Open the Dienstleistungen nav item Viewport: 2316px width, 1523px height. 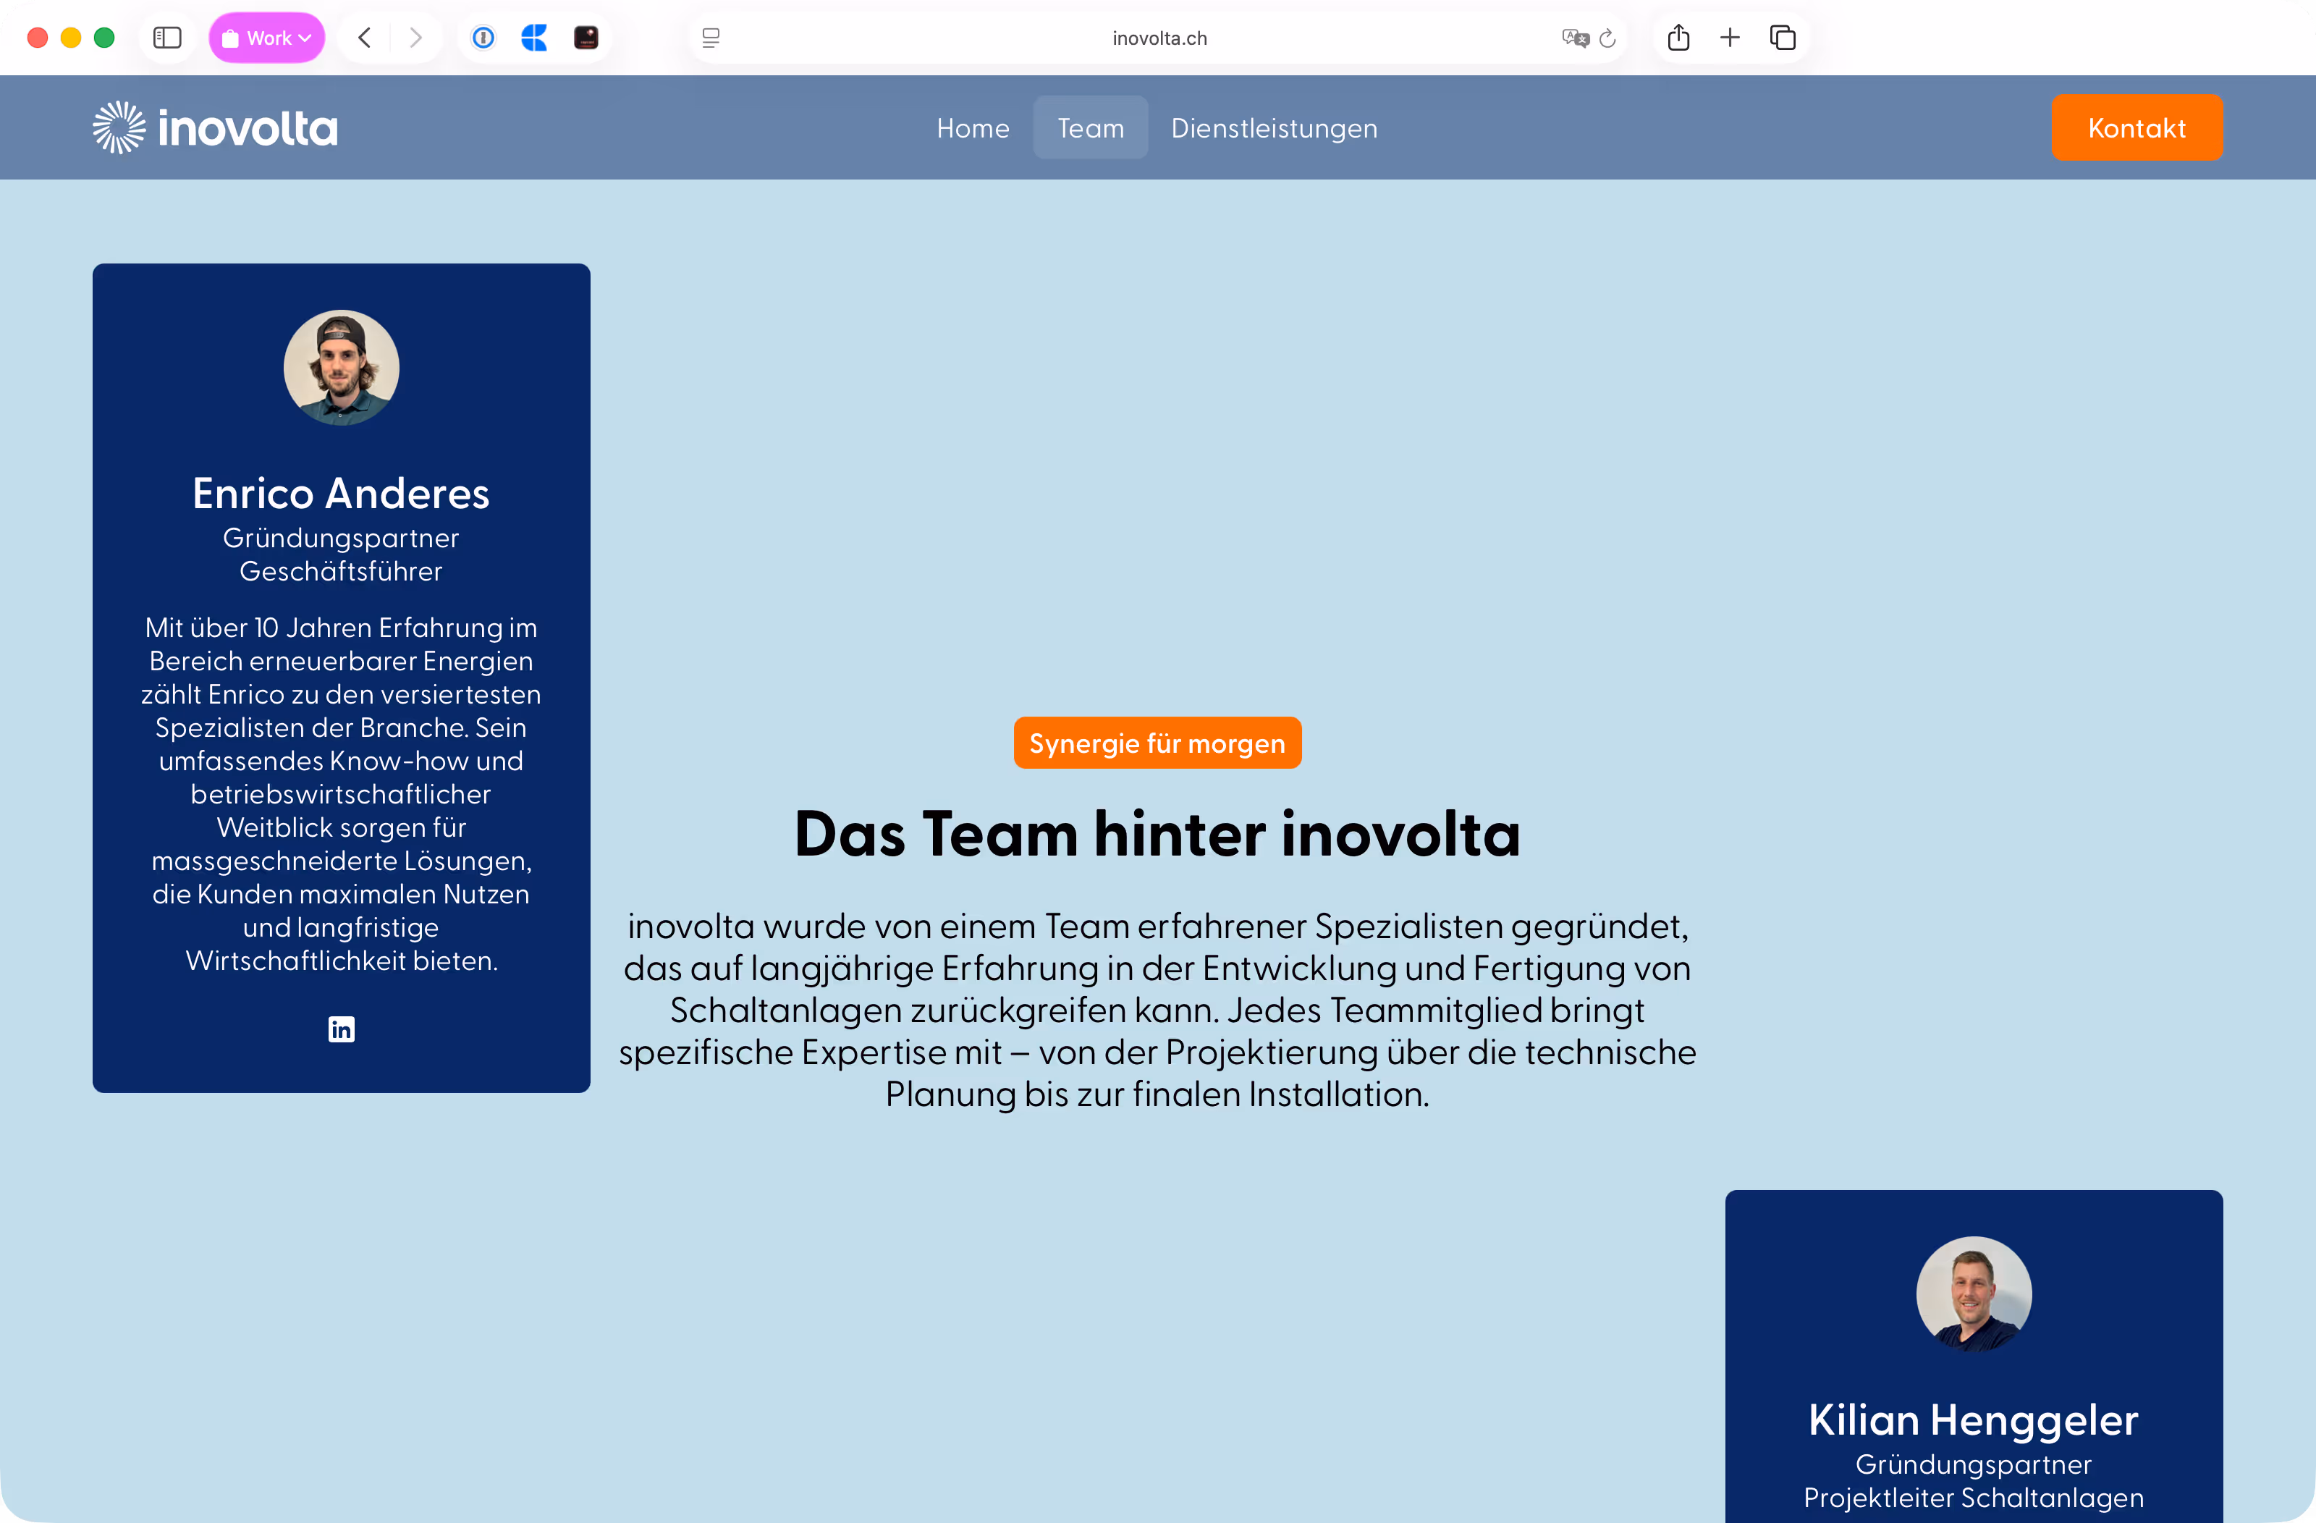[1275, 127]
